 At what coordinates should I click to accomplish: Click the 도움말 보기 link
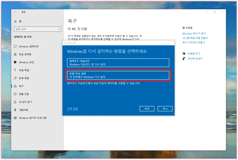click(x=194, y=53)
